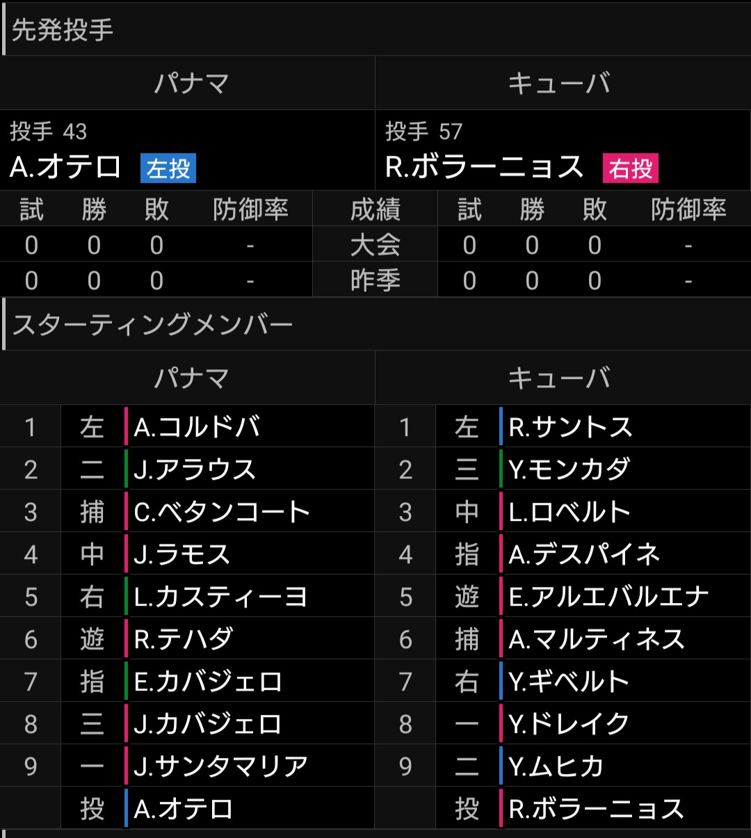Viewport: 751px width, 838px height.
Task: Select Cuba ninth batter Y.ムヒカ
Action: pos(556,766)
